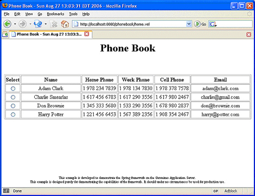Open the Back button history dropdown arrow
This screenshot has height=196, width=255.
[x=15, y=24]
